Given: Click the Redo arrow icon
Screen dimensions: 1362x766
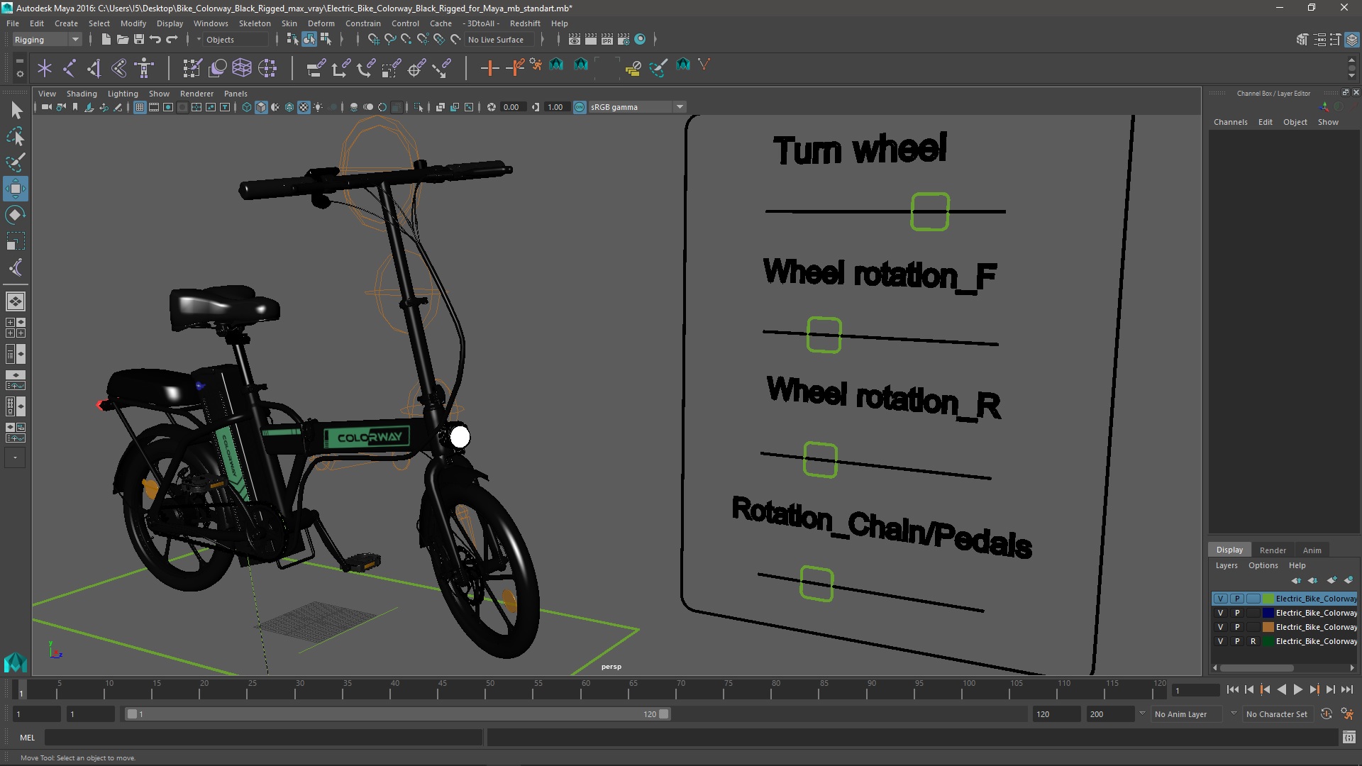Looking at the screenshot, I should [171, 40].
